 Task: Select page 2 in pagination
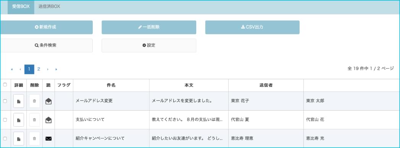[x=39, y=69]
